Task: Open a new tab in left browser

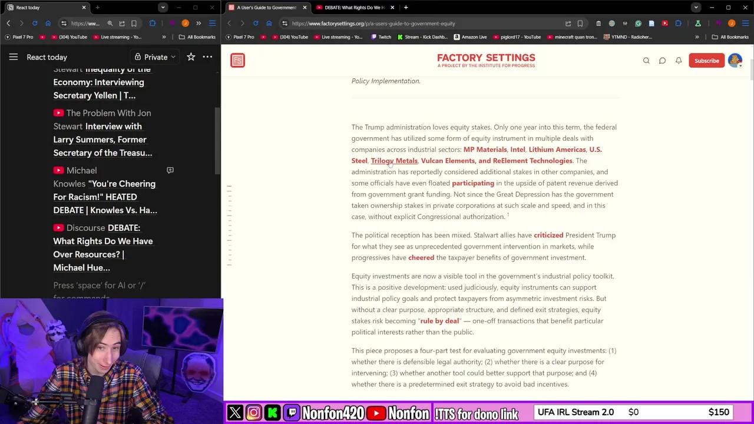Action: coord(97,8)
